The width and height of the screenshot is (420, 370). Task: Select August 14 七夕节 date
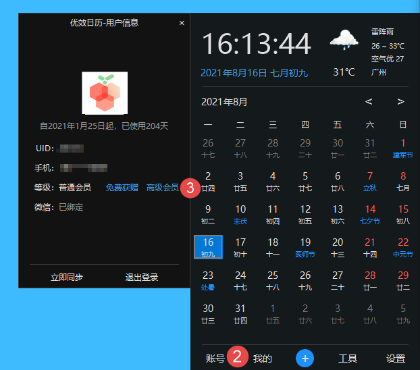tap(370, 214)
